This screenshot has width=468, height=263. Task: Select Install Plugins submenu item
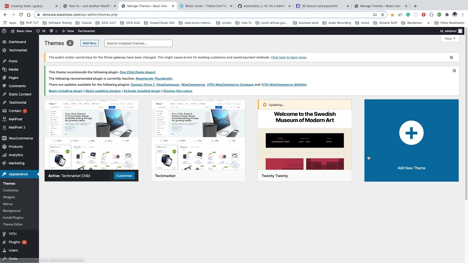[13, 218]
